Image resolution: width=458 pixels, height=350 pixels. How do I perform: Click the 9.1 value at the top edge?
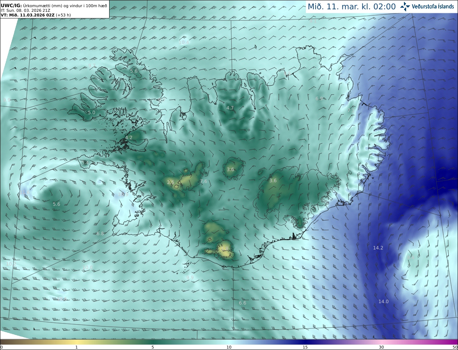[313, 20]
